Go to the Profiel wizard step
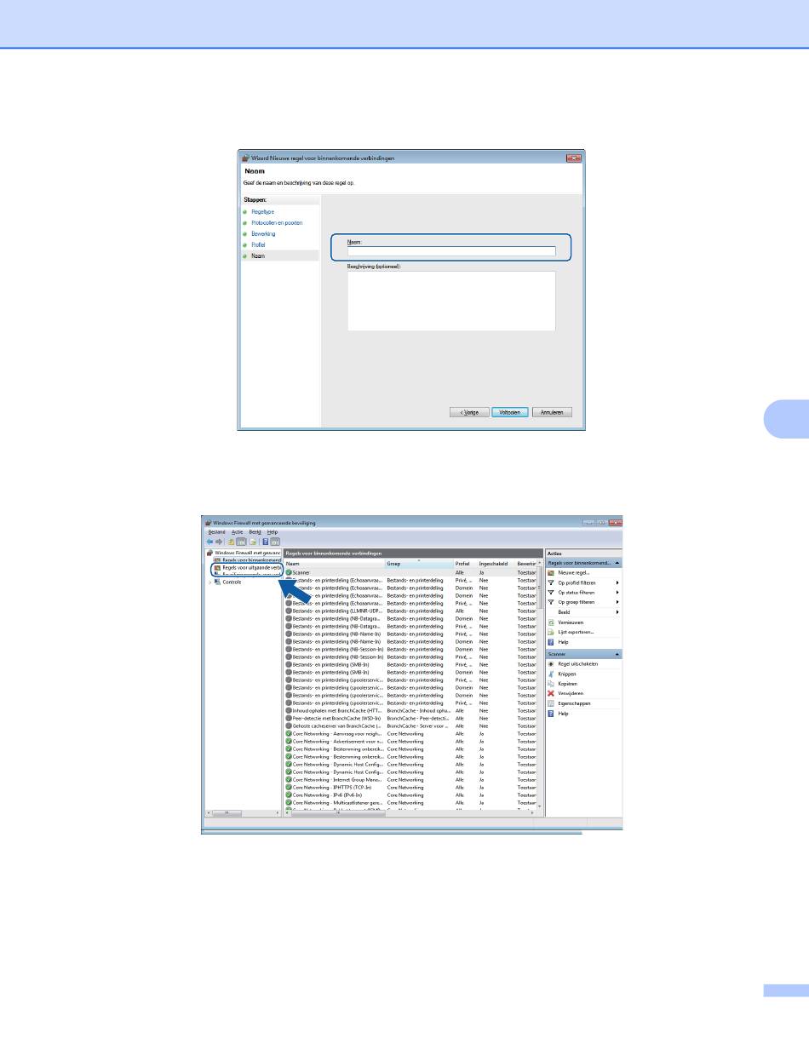Viewport: 809px width, 1044px height. (258, 244)
